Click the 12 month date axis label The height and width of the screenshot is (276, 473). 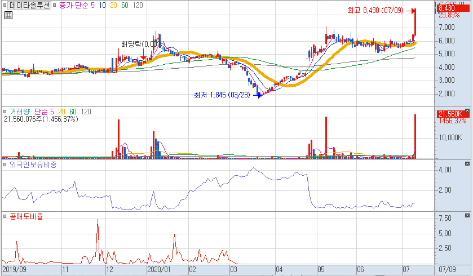pyautogui.click(x=110, y=269)
